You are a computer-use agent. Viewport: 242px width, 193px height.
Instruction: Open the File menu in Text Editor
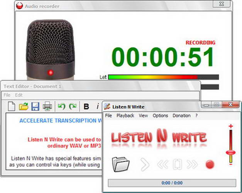[x=7, y=95]
